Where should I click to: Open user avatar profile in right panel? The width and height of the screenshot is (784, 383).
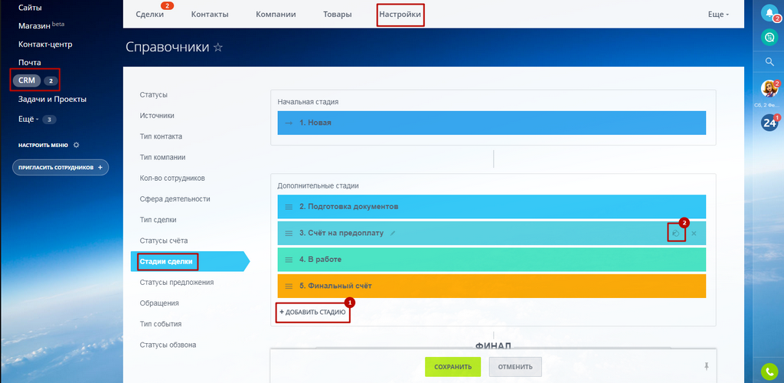click(x=769, y=89)
